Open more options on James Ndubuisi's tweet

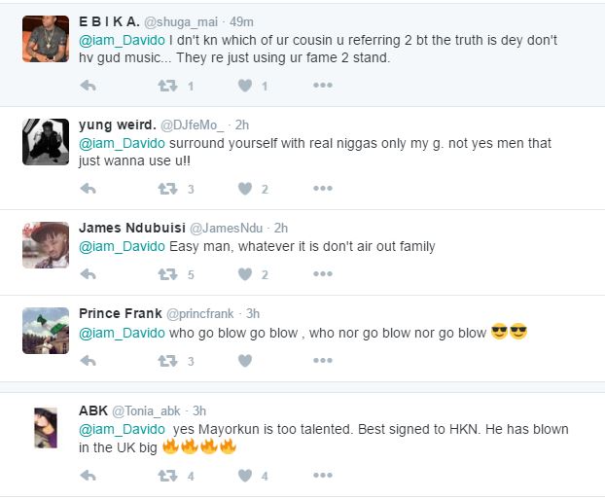coord(323,275)
